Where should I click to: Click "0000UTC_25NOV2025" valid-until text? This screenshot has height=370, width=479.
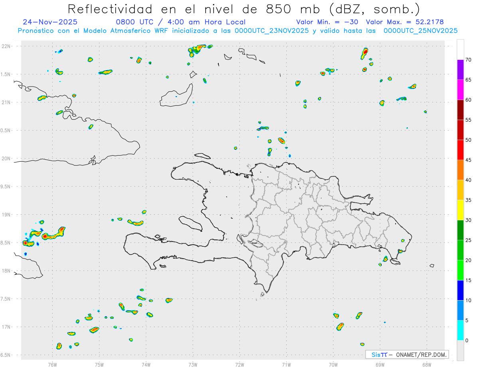pos(420,31)
